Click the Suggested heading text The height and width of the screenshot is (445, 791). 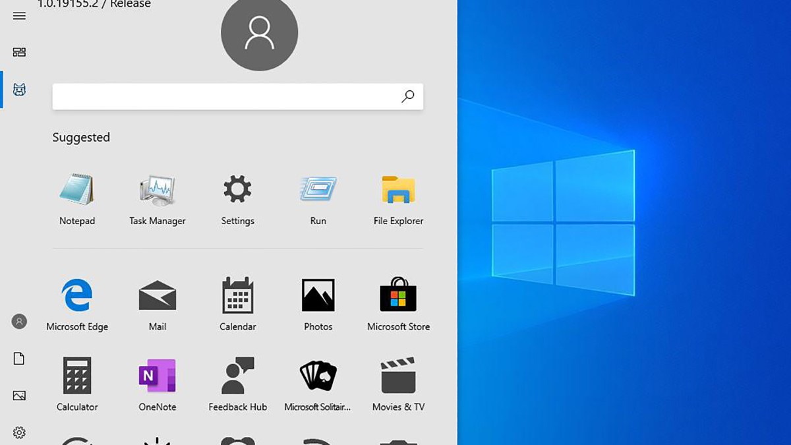point(81,137)
